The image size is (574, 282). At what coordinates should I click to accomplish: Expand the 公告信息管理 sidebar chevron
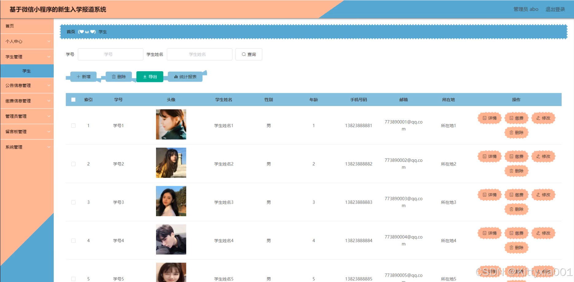coord(49,85)
